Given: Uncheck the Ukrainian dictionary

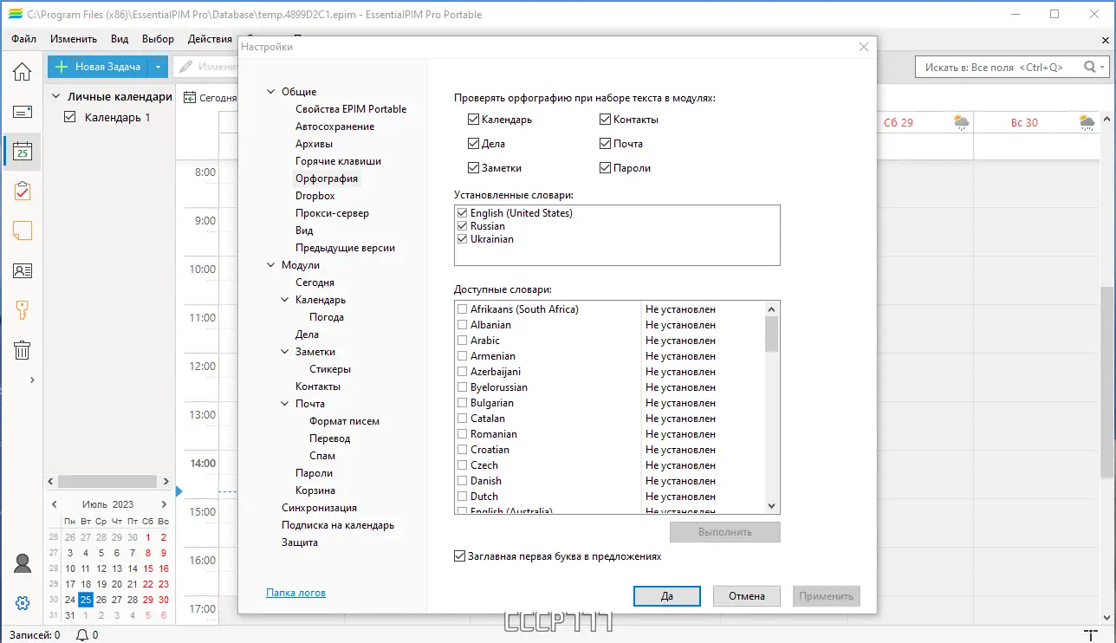Looking at the screenshot, I should (463, 239).
